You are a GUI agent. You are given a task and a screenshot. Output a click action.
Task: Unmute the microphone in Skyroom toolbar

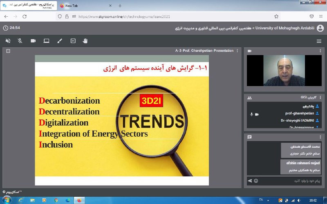[20, 41]
